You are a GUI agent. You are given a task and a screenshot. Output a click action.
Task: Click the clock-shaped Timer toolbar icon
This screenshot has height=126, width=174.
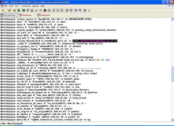[41, 10]
